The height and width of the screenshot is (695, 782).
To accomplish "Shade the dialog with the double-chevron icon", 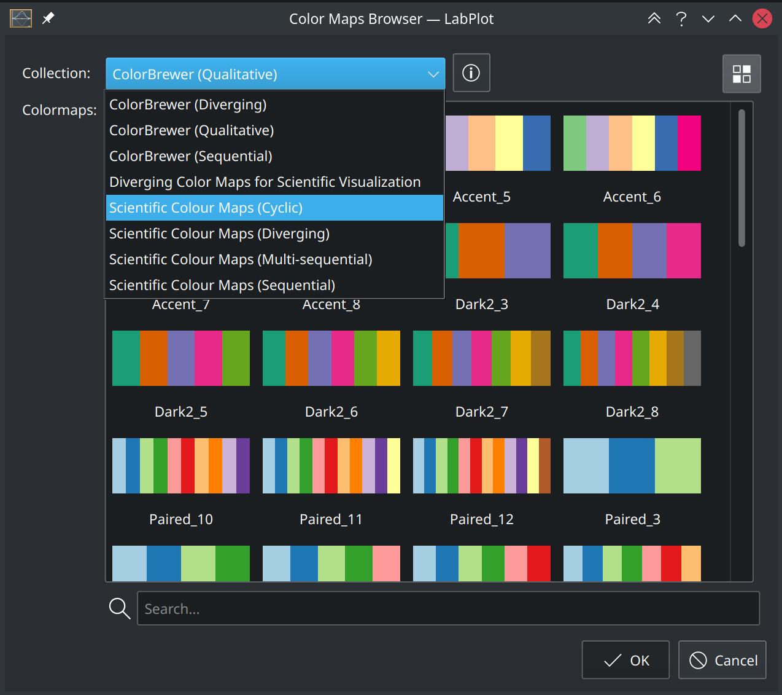I will point(654,18).
